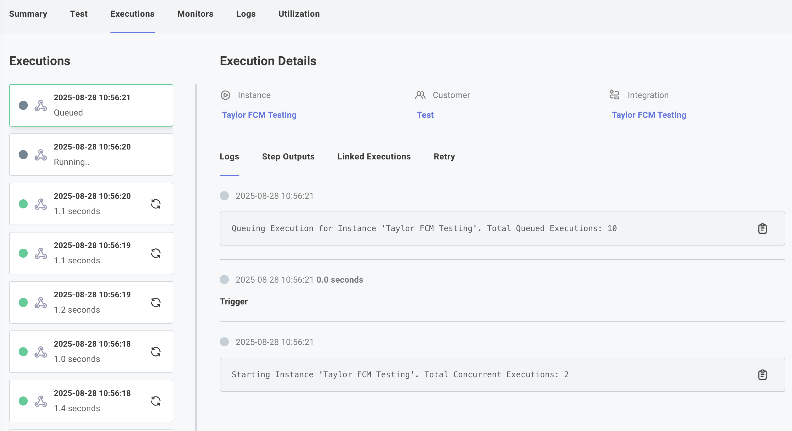Click the Instance play icon
Image resolution: width=792 pixels, height=431 pixels.
(x=225, y=95)
